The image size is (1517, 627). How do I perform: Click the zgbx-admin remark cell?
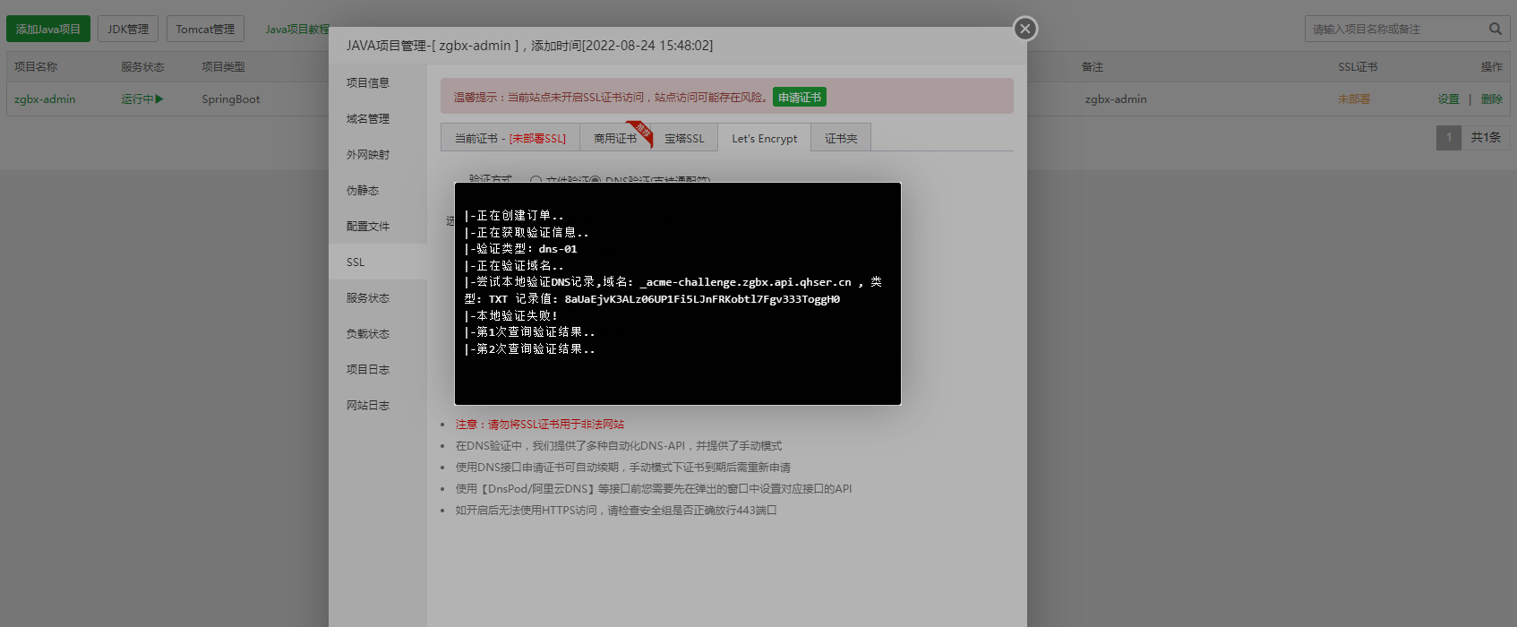(1116, 99)
